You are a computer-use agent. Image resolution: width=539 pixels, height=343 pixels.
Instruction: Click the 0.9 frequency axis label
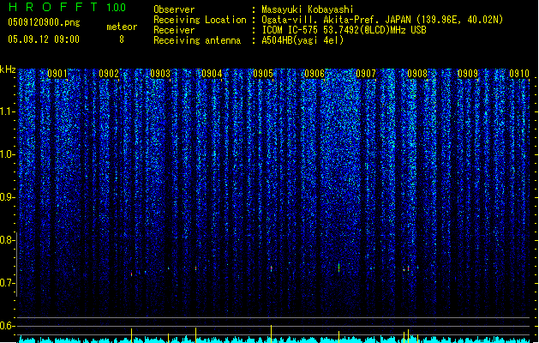pos(7,197)
